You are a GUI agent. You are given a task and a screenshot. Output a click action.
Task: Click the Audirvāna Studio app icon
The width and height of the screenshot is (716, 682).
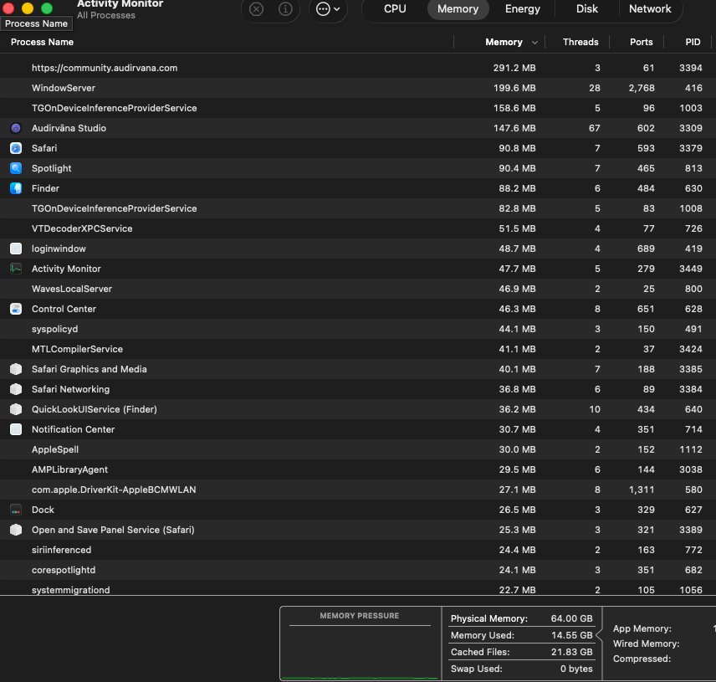coord(16,128)
